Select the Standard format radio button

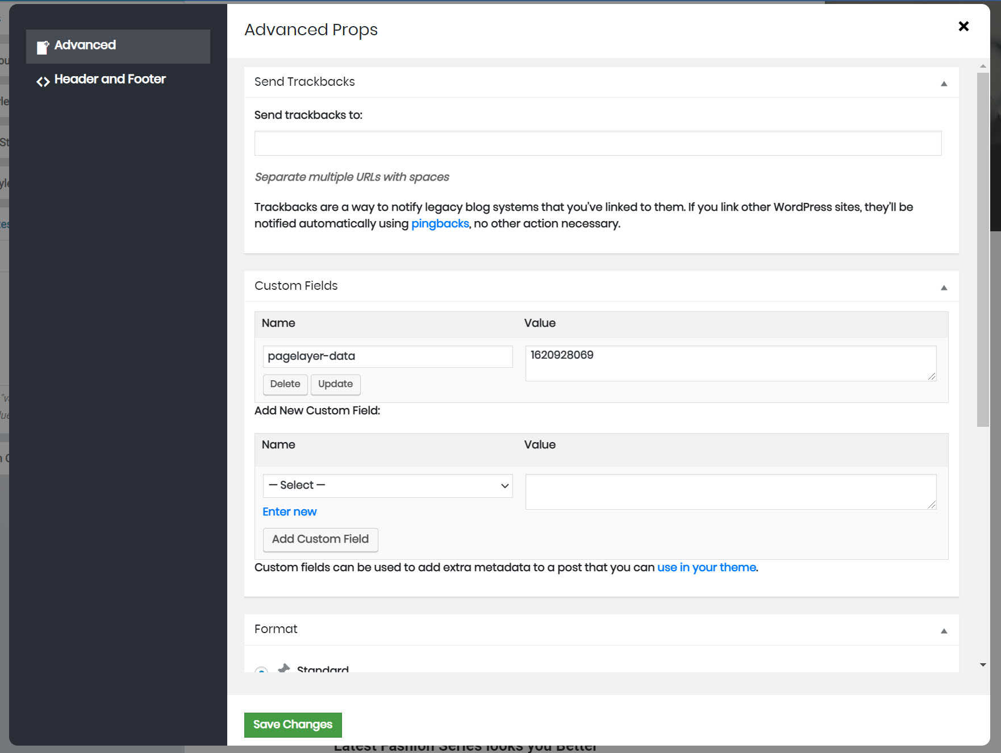click(261, 670)
